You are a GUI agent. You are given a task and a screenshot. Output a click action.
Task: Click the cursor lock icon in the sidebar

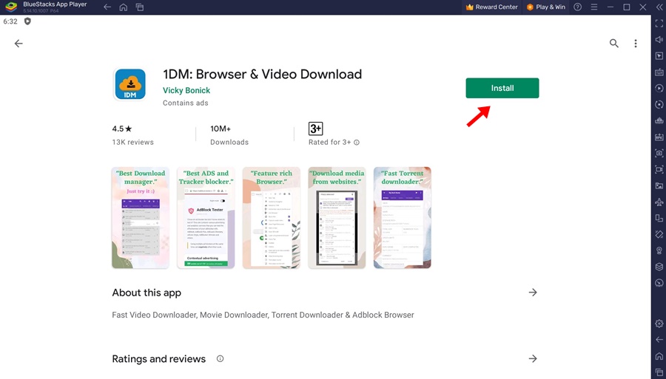click(659, 55)
